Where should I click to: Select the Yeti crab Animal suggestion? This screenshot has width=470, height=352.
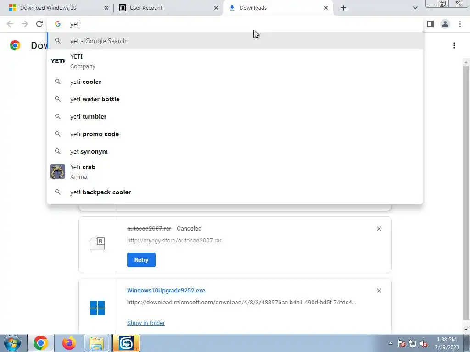tap(235, 171)
